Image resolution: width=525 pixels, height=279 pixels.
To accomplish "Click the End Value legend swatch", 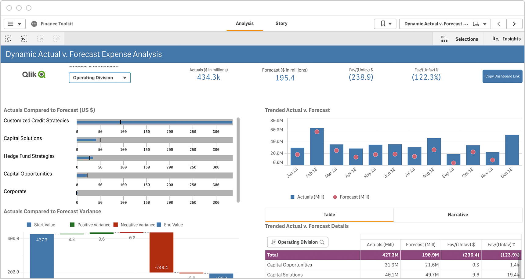I will pyautogui.click(x=159, y=225).
